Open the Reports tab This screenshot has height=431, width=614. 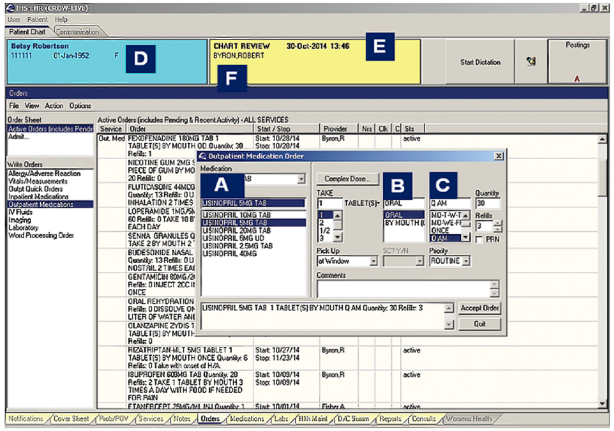point(390,419)
